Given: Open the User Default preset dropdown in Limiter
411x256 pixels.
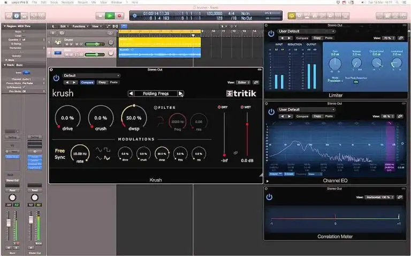Looking at the screenshot, I should 307,31.
